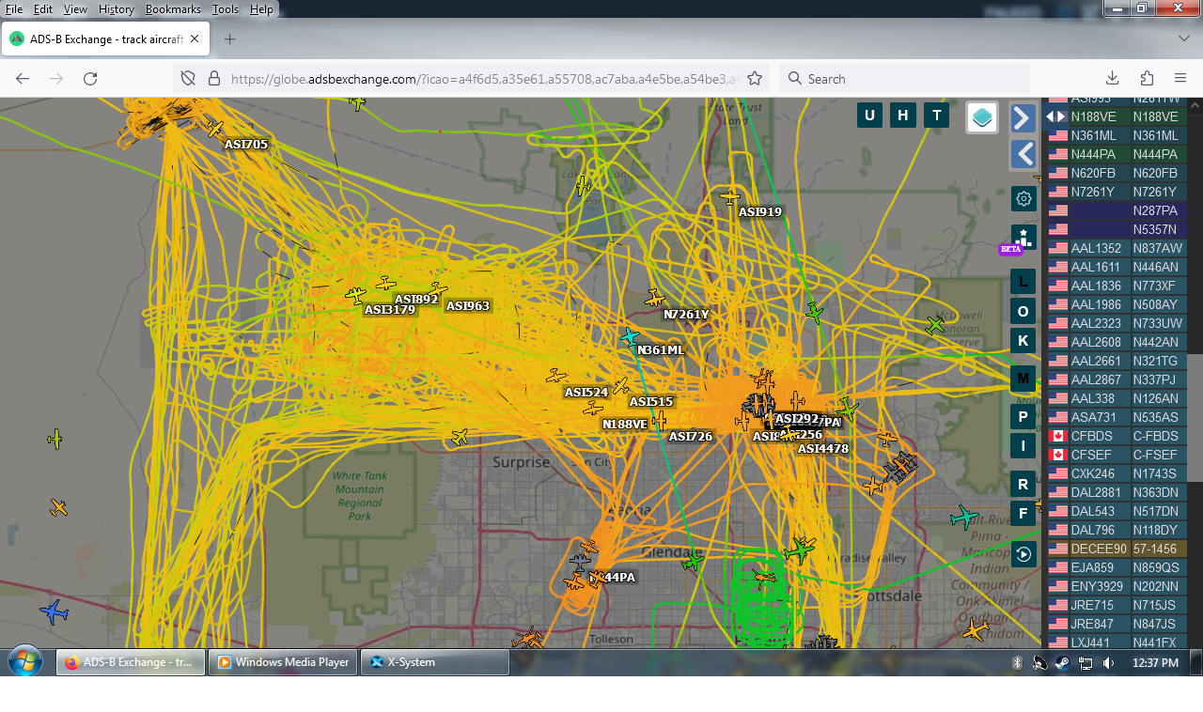Open the Help menu
Image resolution: width=1203 pixels, height=712 pixels.
click(261, 9)
